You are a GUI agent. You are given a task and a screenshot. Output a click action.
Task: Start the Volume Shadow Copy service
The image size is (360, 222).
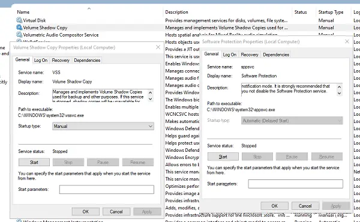(x=34, y=163)
